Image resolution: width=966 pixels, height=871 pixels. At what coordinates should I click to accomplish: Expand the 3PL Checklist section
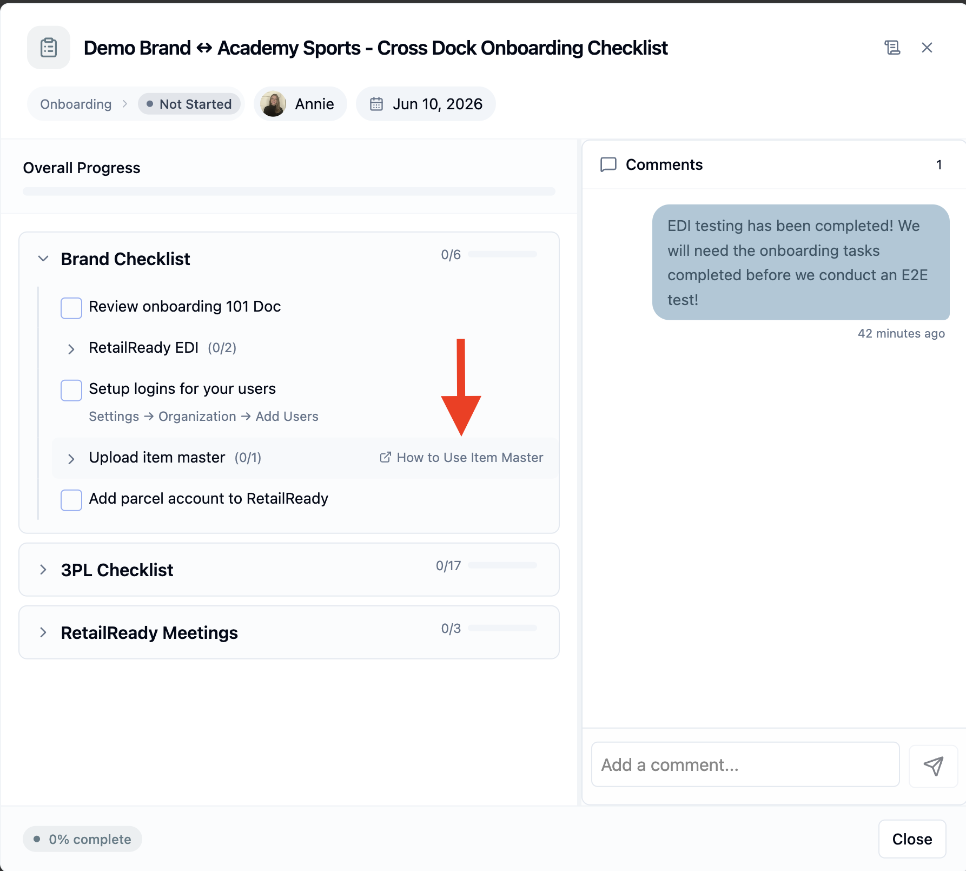point(43,570)
